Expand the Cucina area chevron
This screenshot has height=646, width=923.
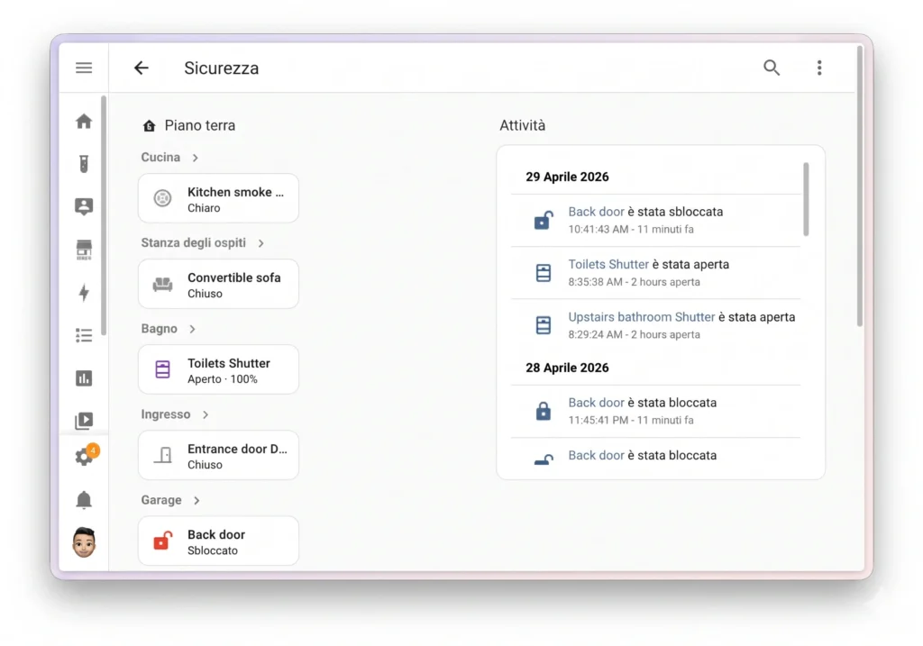tap(196, 158)
